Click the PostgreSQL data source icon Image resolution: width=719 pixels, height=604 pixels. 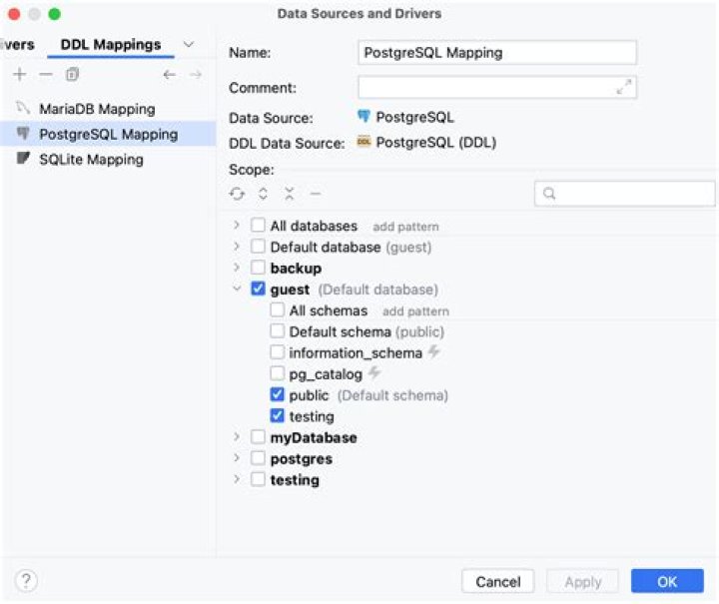[363, 117]
